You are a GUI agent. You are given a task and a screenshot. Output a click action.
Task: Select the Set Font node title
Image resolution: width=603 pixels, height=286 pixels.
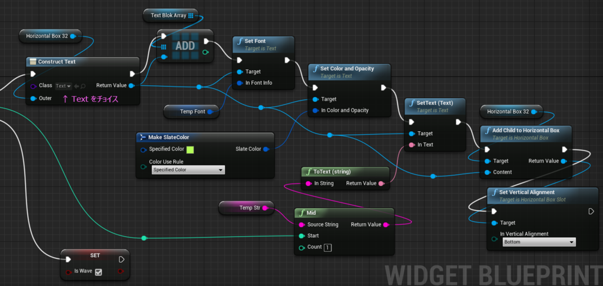click(x=255, y=41)
